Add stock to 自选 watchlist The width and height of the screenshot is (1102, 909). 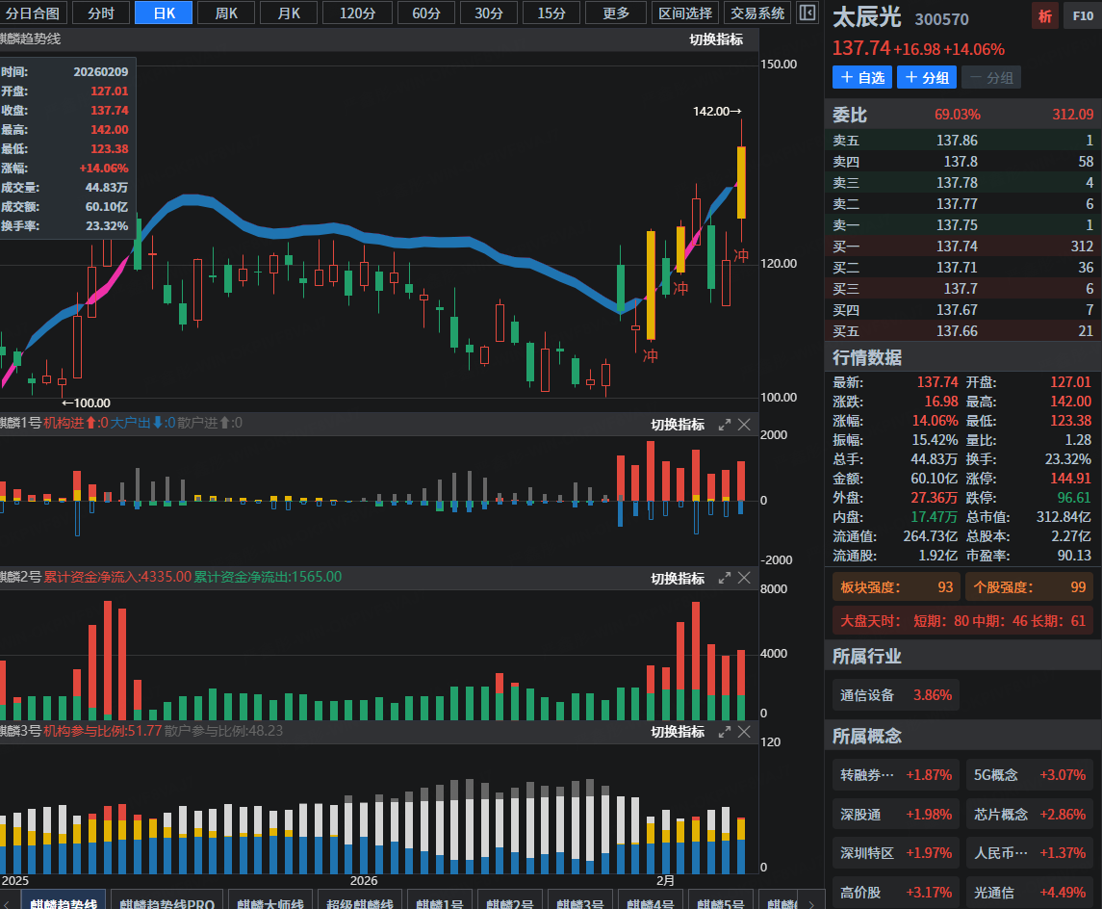click(x=862, y=77)
